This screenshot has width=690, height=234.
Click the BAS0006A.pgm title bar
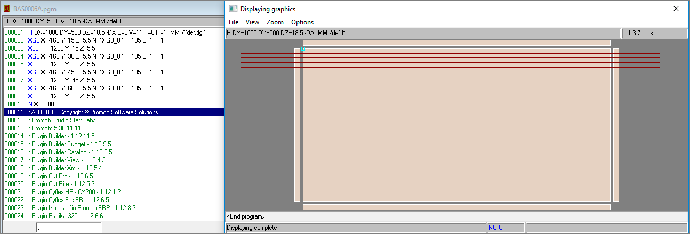coord(113,9)
